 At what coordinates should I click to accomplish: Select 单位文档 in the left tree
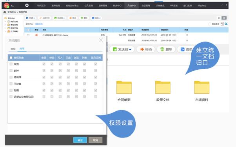[14, 25]
